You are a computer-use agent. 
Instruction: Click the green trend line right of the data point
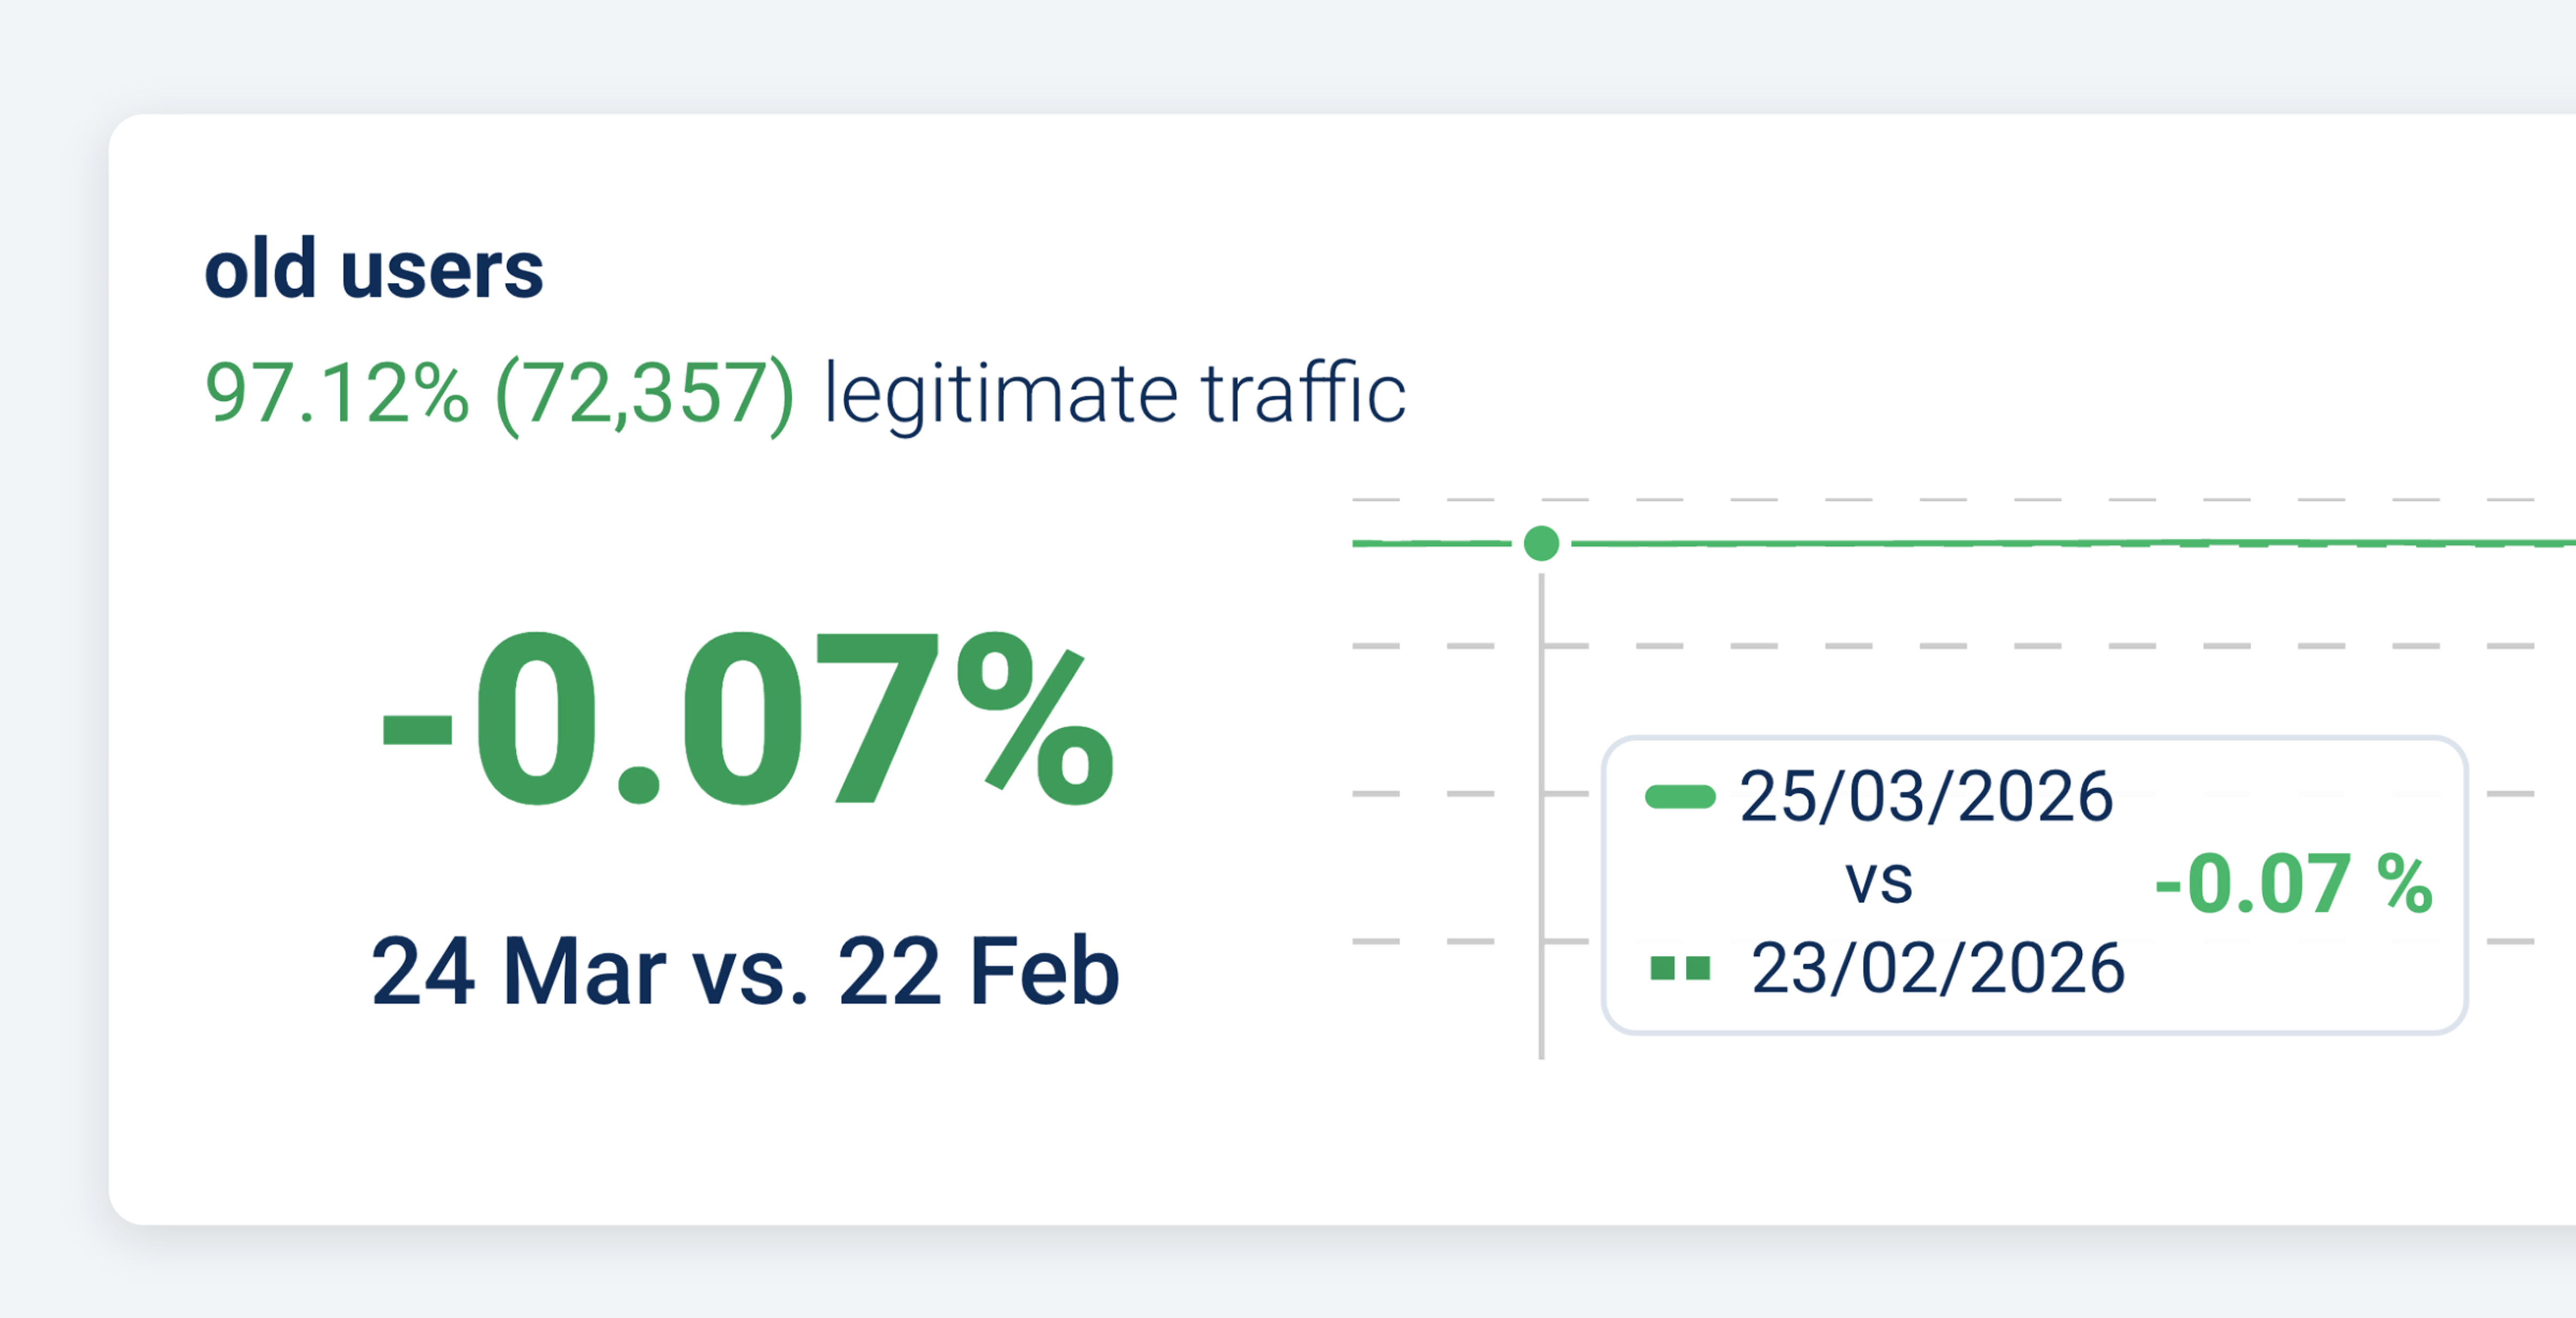click(2000, 543)
